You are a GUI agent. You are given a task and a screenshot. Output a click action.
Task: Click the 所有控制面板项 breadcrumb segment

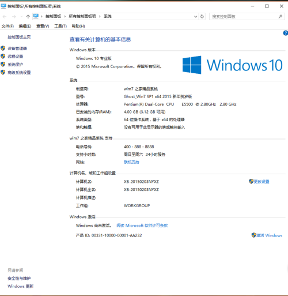click(x=82, y=16)
